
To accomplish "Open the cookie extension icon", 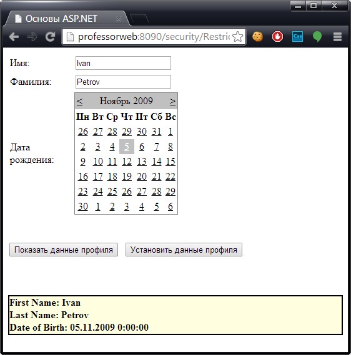I will click(x=258, y=37).
